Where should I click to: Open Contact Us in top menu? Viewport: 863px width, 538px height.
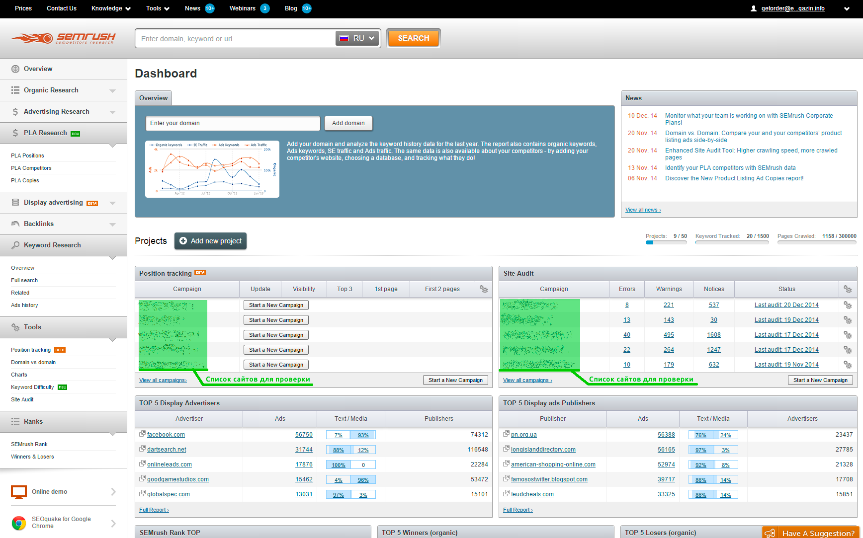[62, 8]
